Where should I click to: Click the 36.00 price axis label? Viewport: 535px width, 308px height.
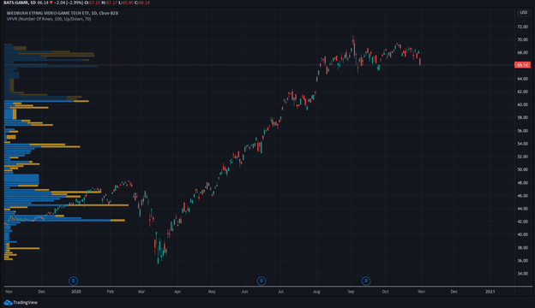(522, 261)
